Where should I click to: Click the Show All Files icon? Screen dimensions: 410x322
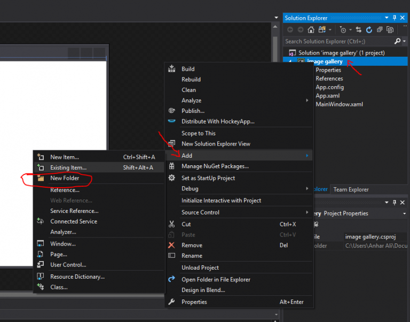tap(390, 30)
